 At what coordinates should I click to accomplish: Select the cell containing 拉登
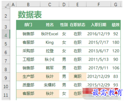50,51
